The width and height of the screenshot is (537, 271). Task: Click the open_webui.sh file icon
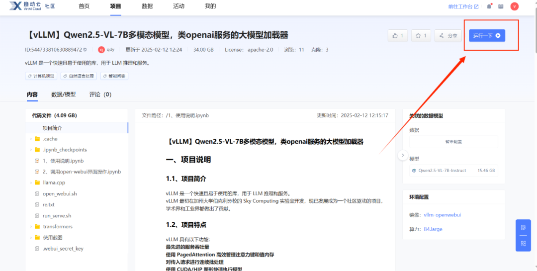pyautogui.click(x=37, y=193)
